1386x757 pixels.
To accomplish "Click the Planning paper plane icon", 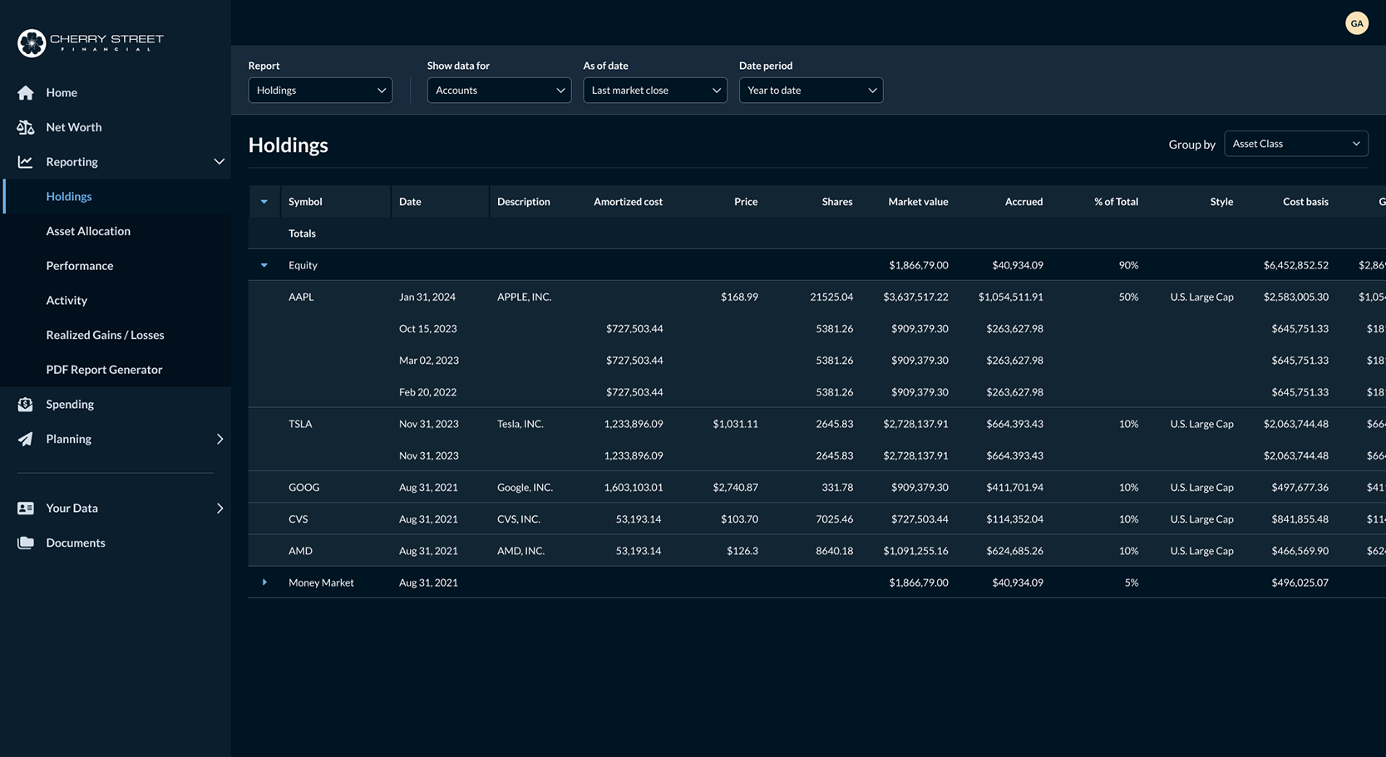I will pyautogui.click(x=26, y=439).
